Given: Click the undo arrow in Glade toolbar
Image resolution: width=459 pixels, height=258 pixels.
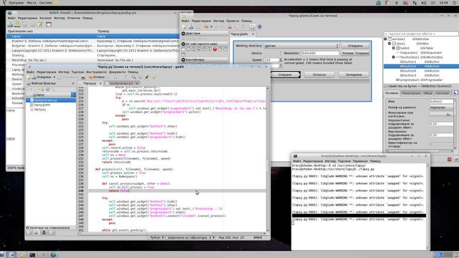Looking at the screenshot, I should [x=206, y=27].
